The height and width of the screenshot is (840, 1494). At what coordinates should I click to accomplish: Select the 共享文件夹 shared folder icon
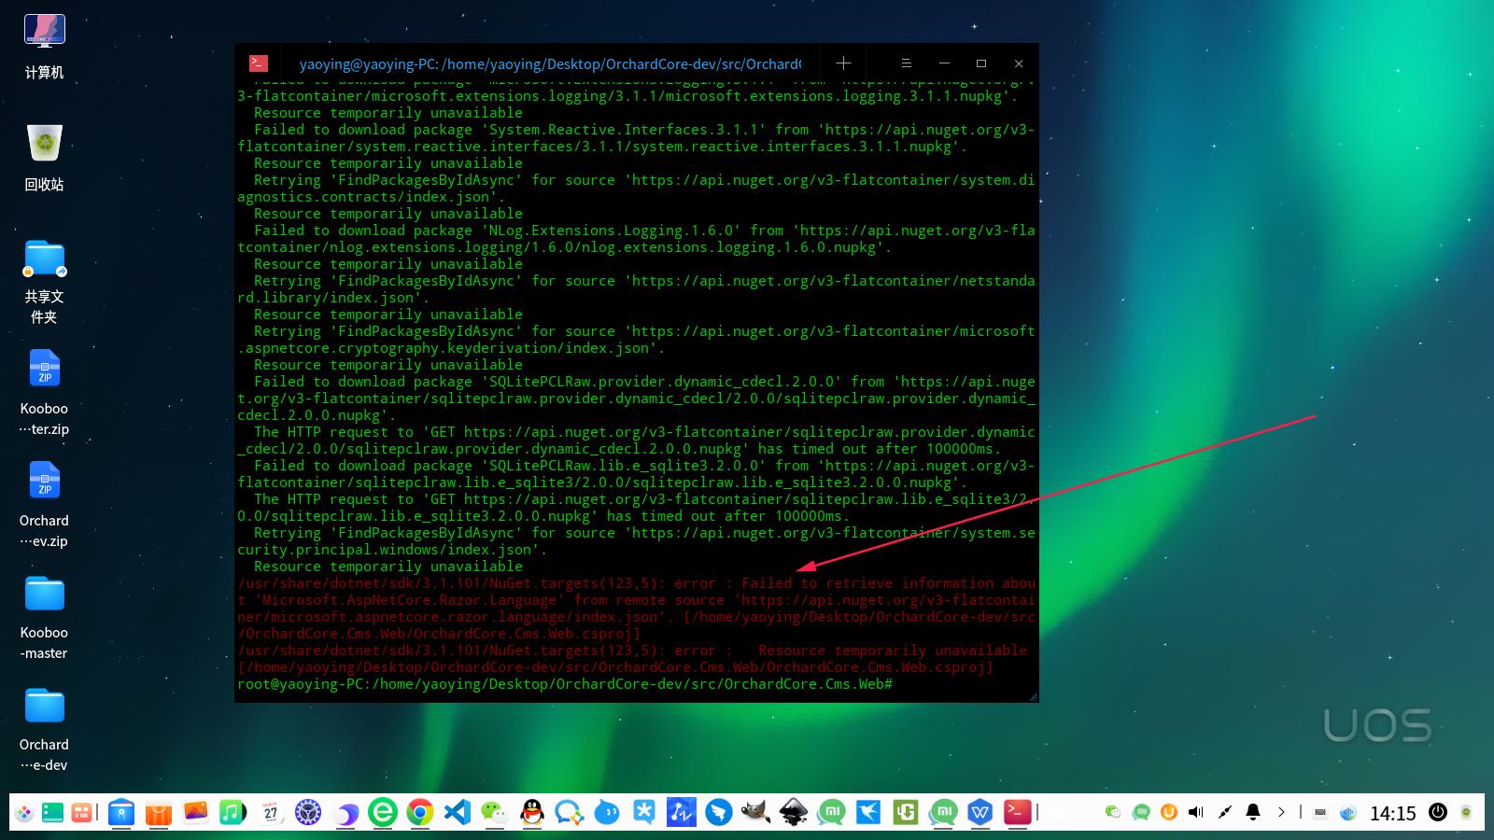pos(44,281)
